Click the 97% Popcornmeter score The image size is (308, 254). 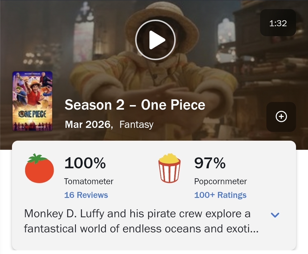click(210, 163)
